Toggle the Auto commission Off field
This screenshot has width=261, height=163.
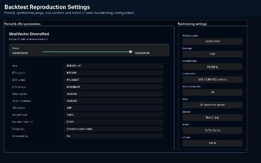212,92
